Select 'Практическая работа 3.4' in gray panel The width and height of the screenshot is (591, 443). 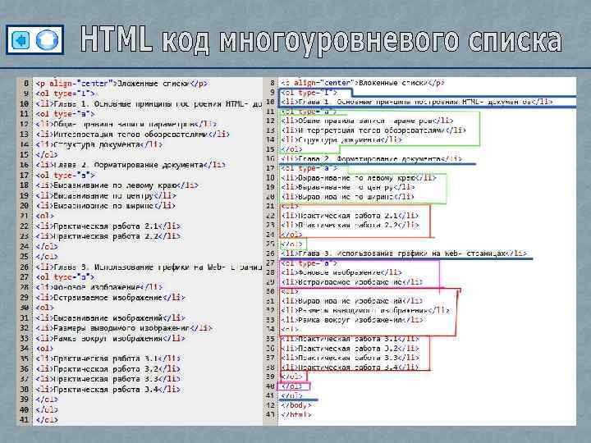pos(108,389)
